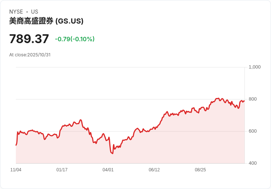The width and height of the screenshot is (271, 189).
Task: Click the 400 y-axis label
Action: pos(253,163)
